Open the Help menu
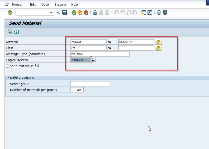Image resolution: width=209 pixels, height=149 pixels. (74, 5)
